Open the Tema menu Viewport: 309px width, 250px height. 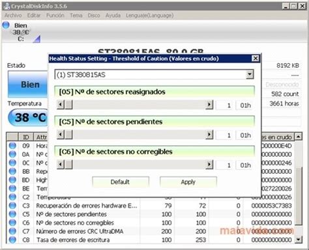click(76, 16)
